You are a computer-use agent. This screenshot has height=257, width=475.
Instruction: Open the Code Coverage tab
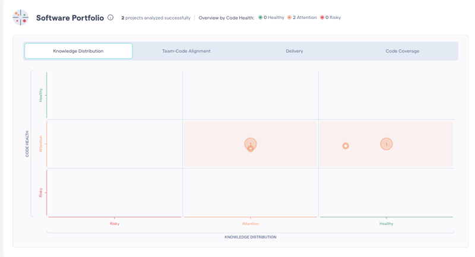point(402,51)
